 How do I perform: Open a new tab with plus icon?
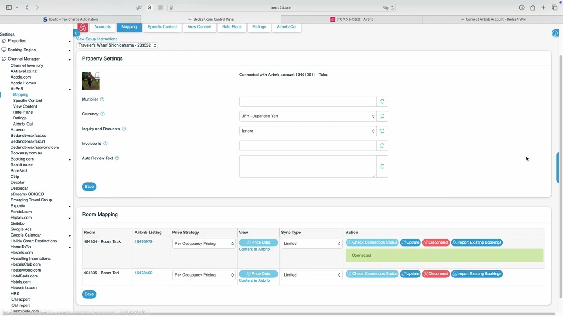click(544, 7)
